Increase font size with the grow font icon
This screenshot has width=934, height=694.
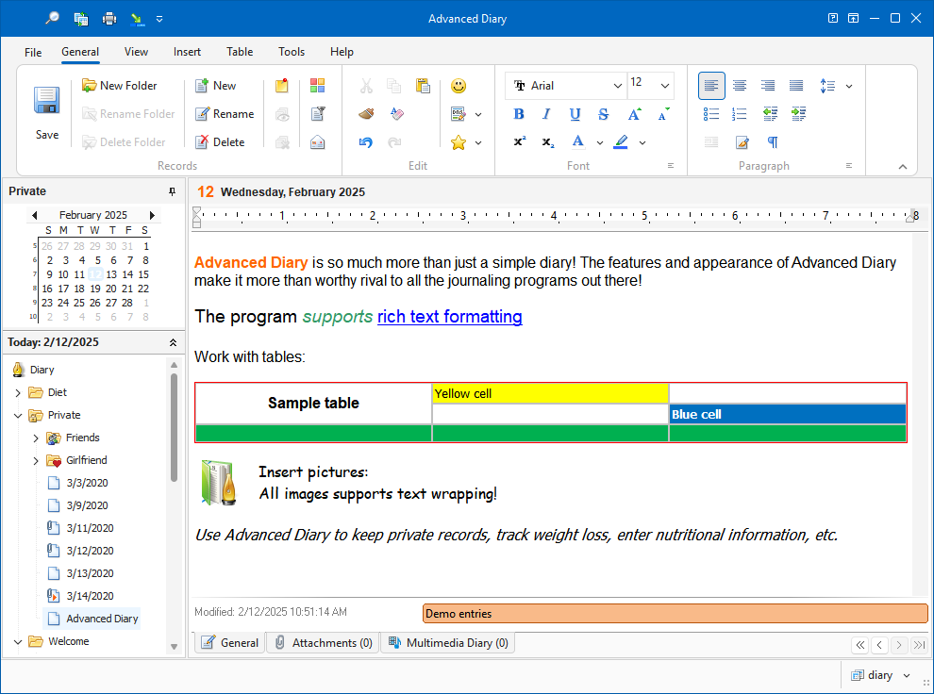(634, 114)
